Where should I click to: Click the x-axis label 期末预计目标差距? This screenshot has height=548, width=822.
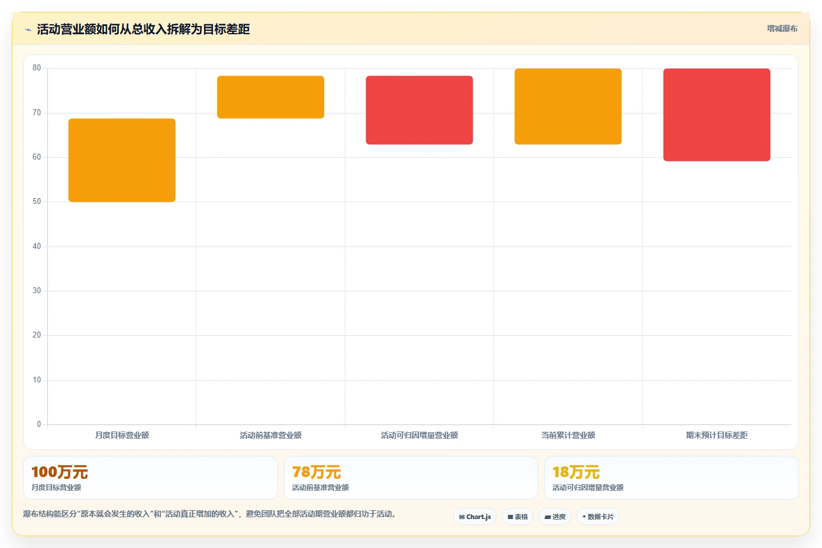pyautogui.click(x=717, y=435)
